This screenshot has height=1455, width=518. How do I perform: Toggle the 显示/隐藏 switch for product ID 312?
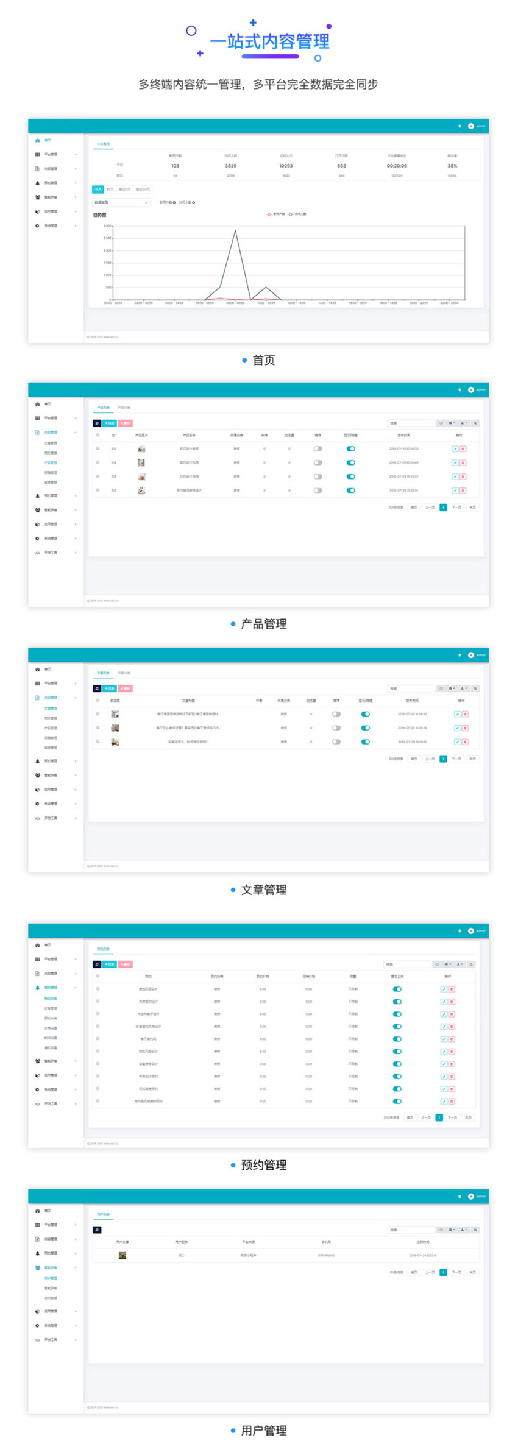tap(350, 490)
